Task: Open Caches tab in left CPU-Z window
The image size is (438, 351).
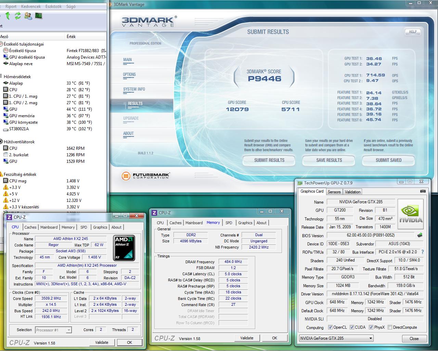Action: coord(30,227)
